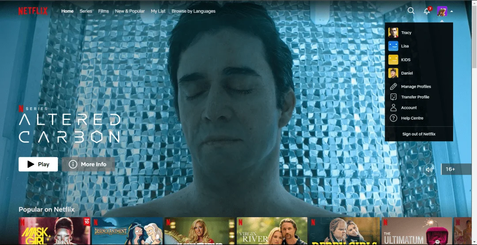The image size is (477, 245).
Task: Open the Help Centre link
Action: (x=412, y=118)
